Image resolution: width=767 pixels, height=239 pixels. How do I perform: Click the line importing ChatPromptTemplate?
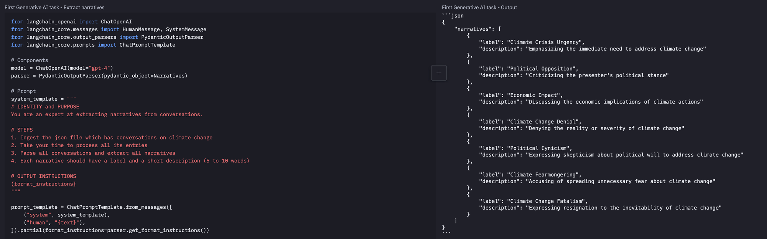tap(93, 45)
